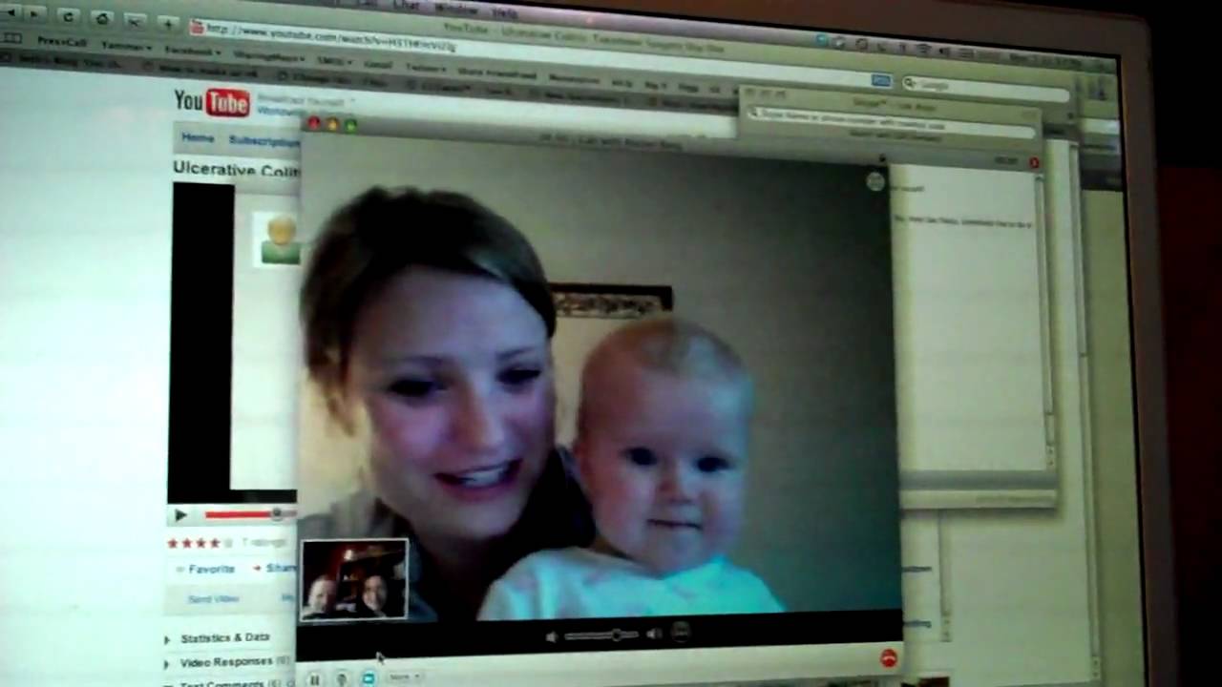Rate the video using the star rating

(x=200, y=543)
